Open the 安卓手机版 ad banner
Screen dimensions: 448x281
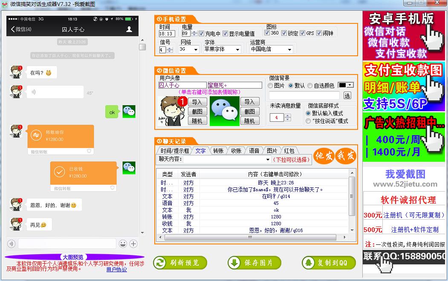(404, 36)
